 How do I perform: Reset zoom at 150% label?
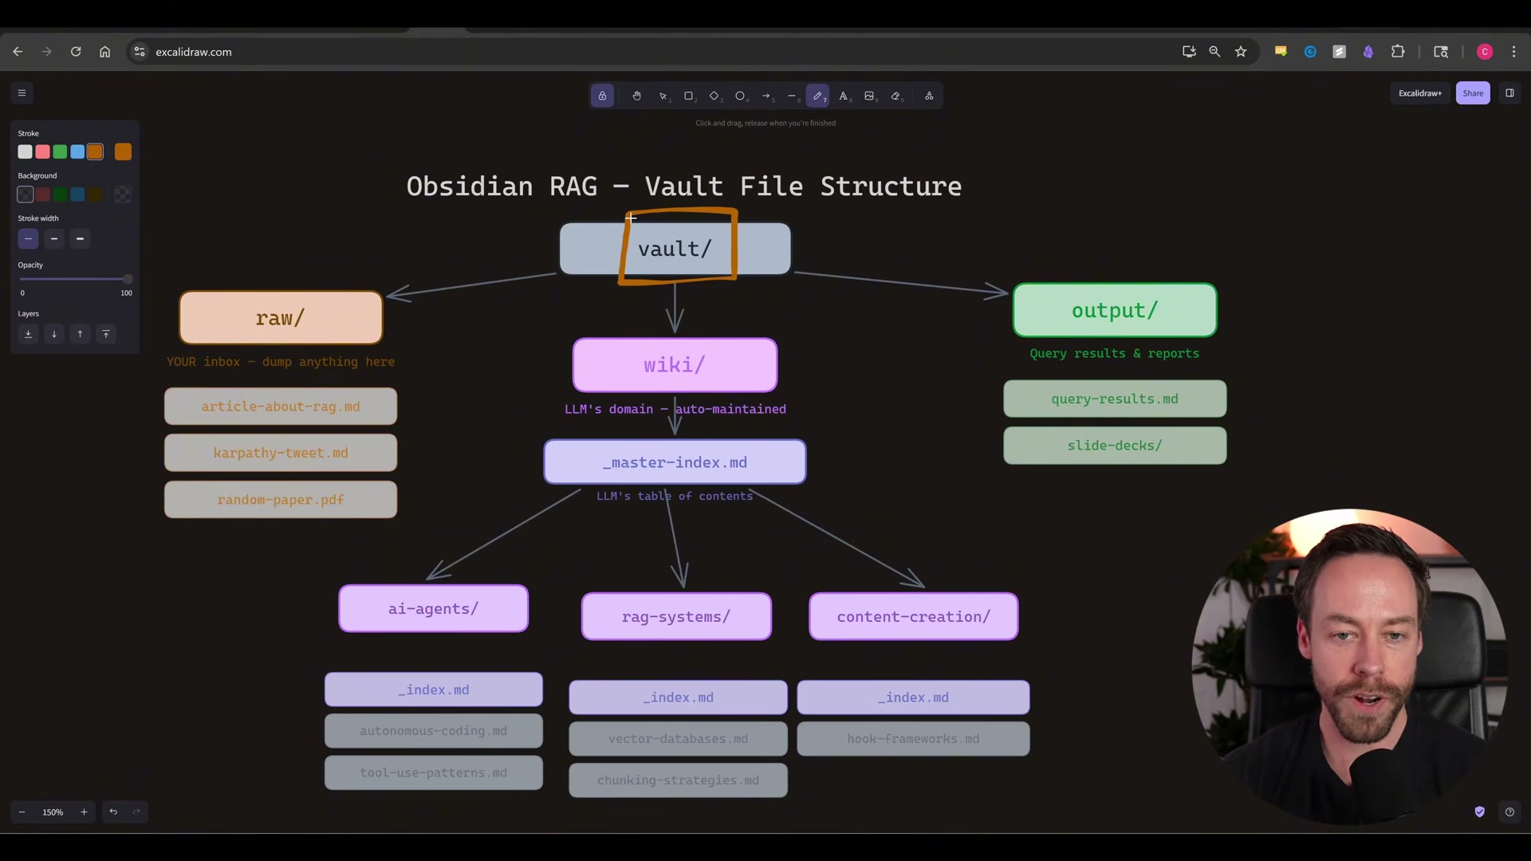coord(53,812)
